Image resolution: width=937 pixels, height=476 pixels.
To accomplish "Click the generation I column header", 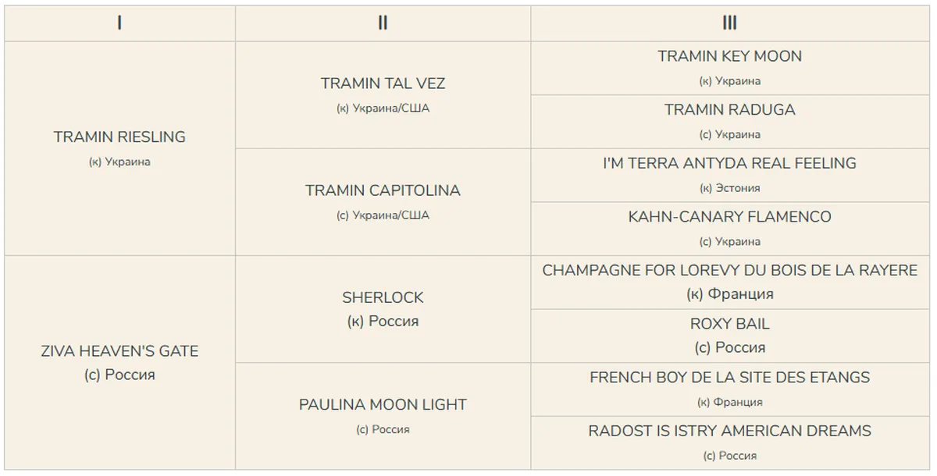I will tap(119, 23).
